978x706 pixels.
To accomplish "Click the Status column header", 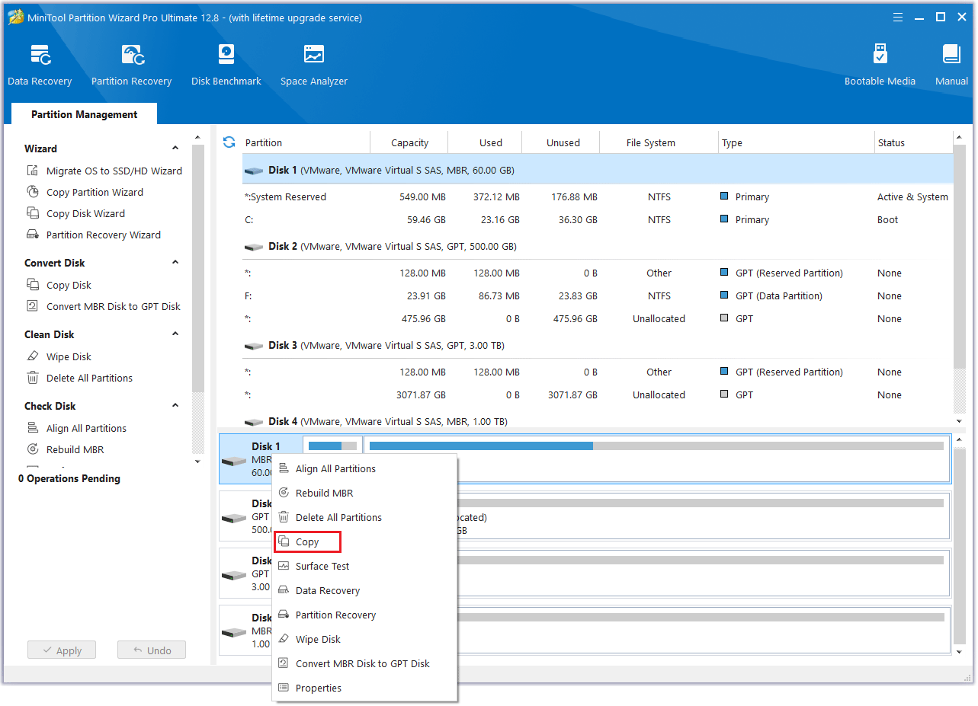I will 913,142.
